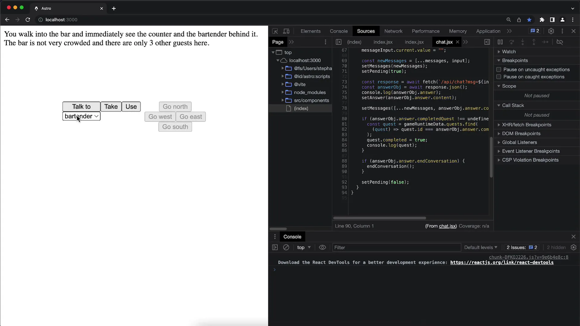Expand Event Listener Breakpoints section
The image size is (580, 326).
coord(531,151)
